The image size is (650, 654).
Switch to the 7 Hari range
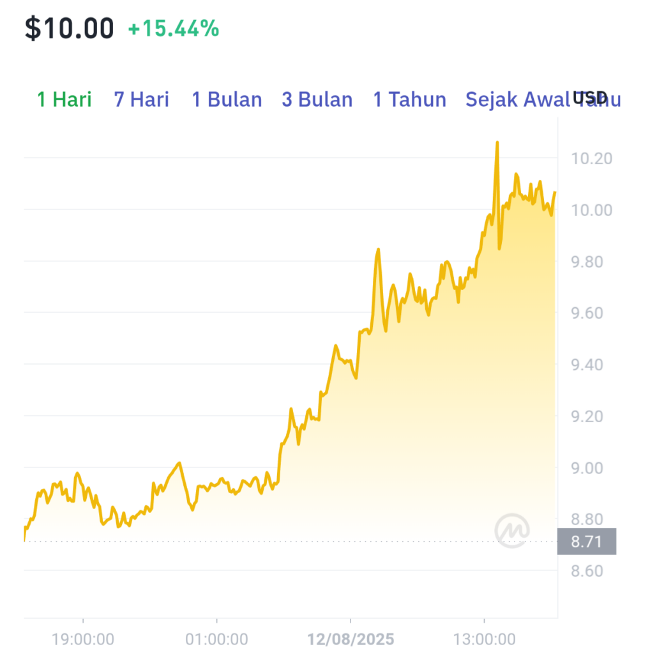click(141, 99)
